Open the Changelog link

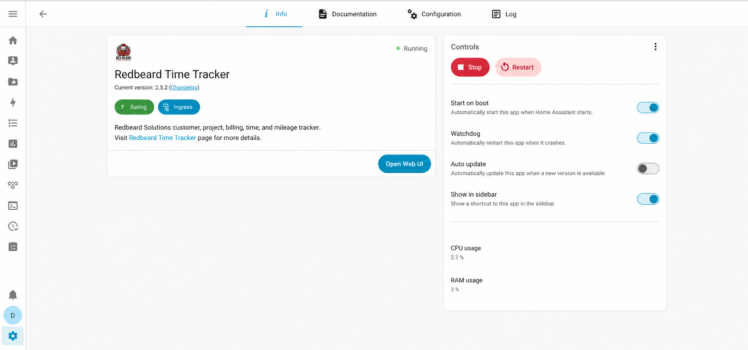coord(184,88)
